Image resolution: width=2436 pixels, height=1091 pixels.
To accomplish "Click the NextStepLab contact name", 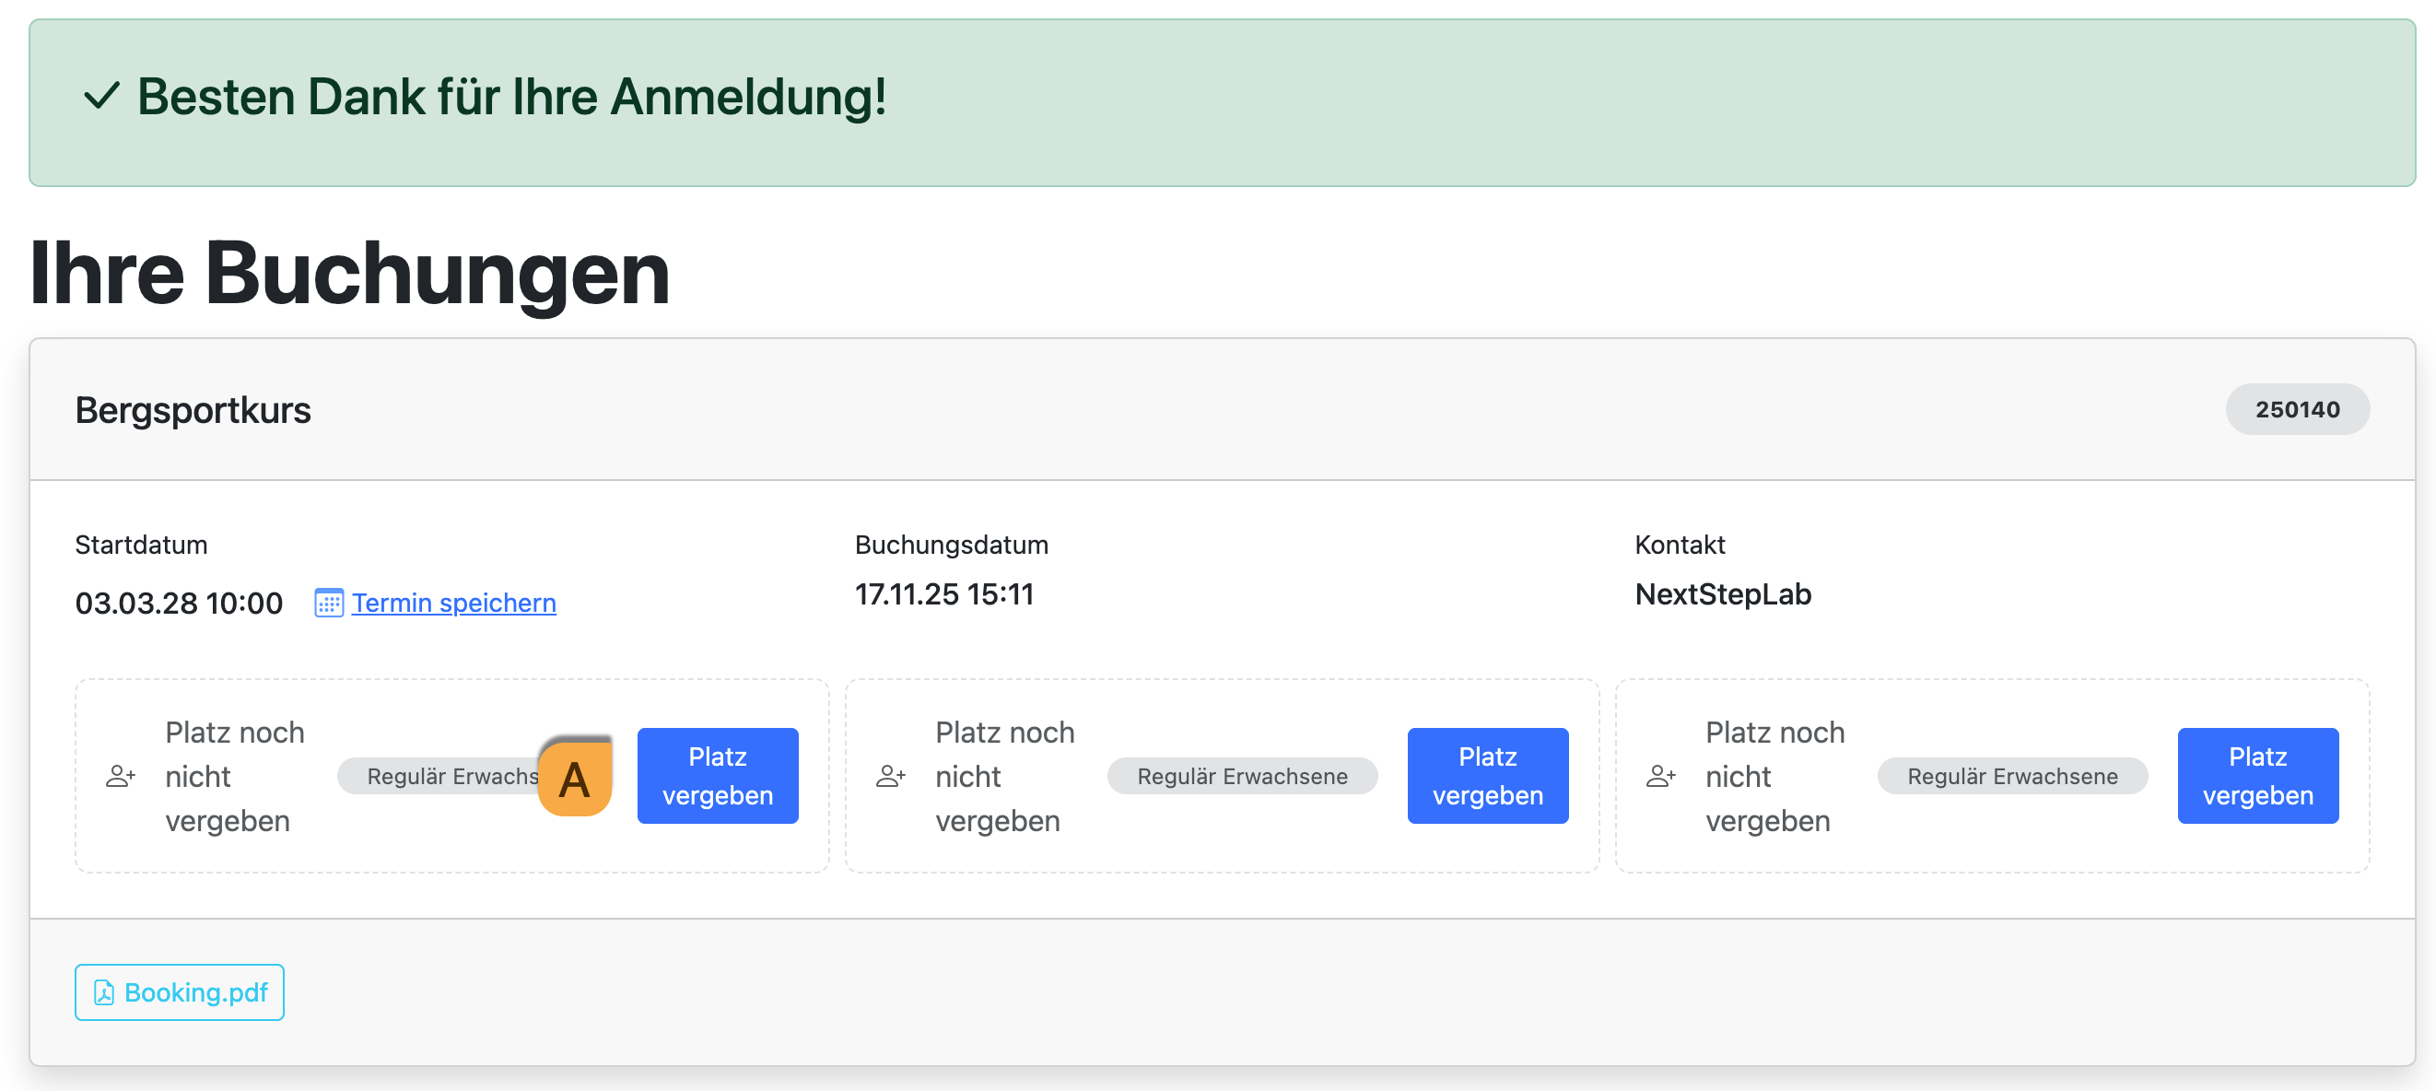I will (x=1722, y=594).
